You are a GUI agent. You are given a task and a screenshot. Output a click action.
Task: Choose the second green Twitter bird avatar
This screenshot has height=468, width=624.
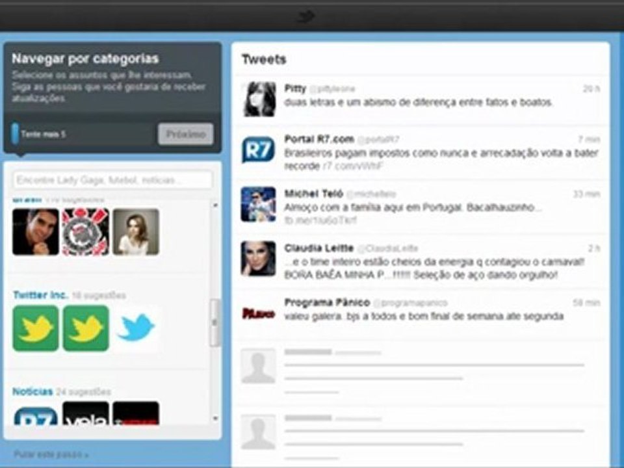click(86, 328)
